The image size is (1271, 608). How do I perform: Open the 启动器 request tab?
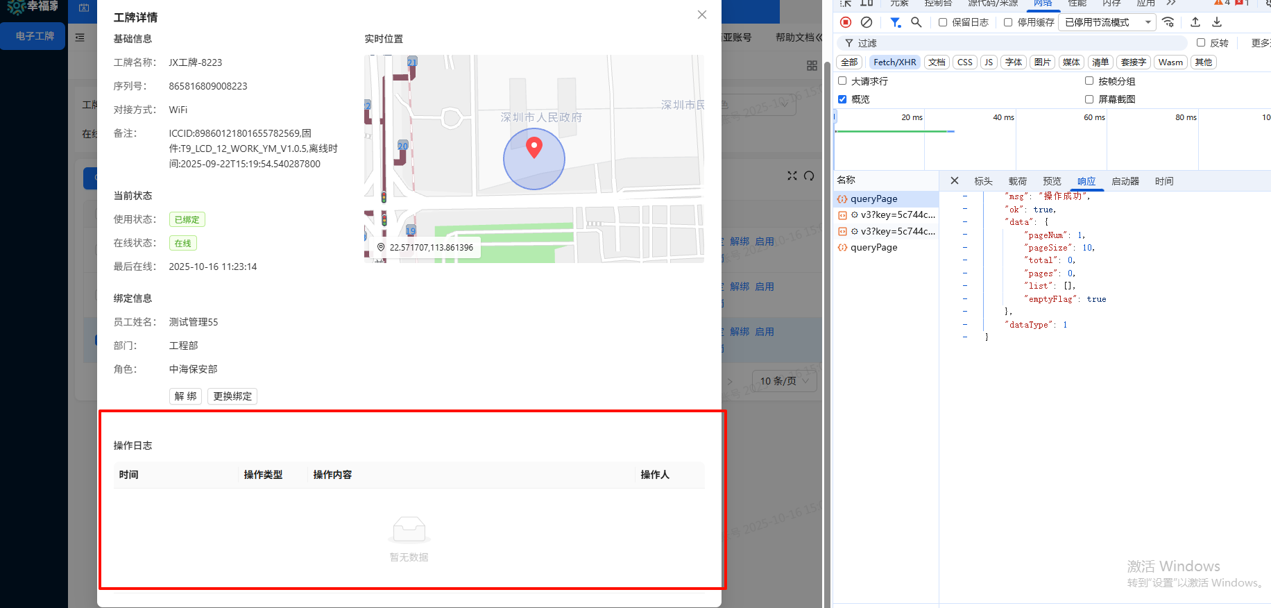coord(1125,181)
